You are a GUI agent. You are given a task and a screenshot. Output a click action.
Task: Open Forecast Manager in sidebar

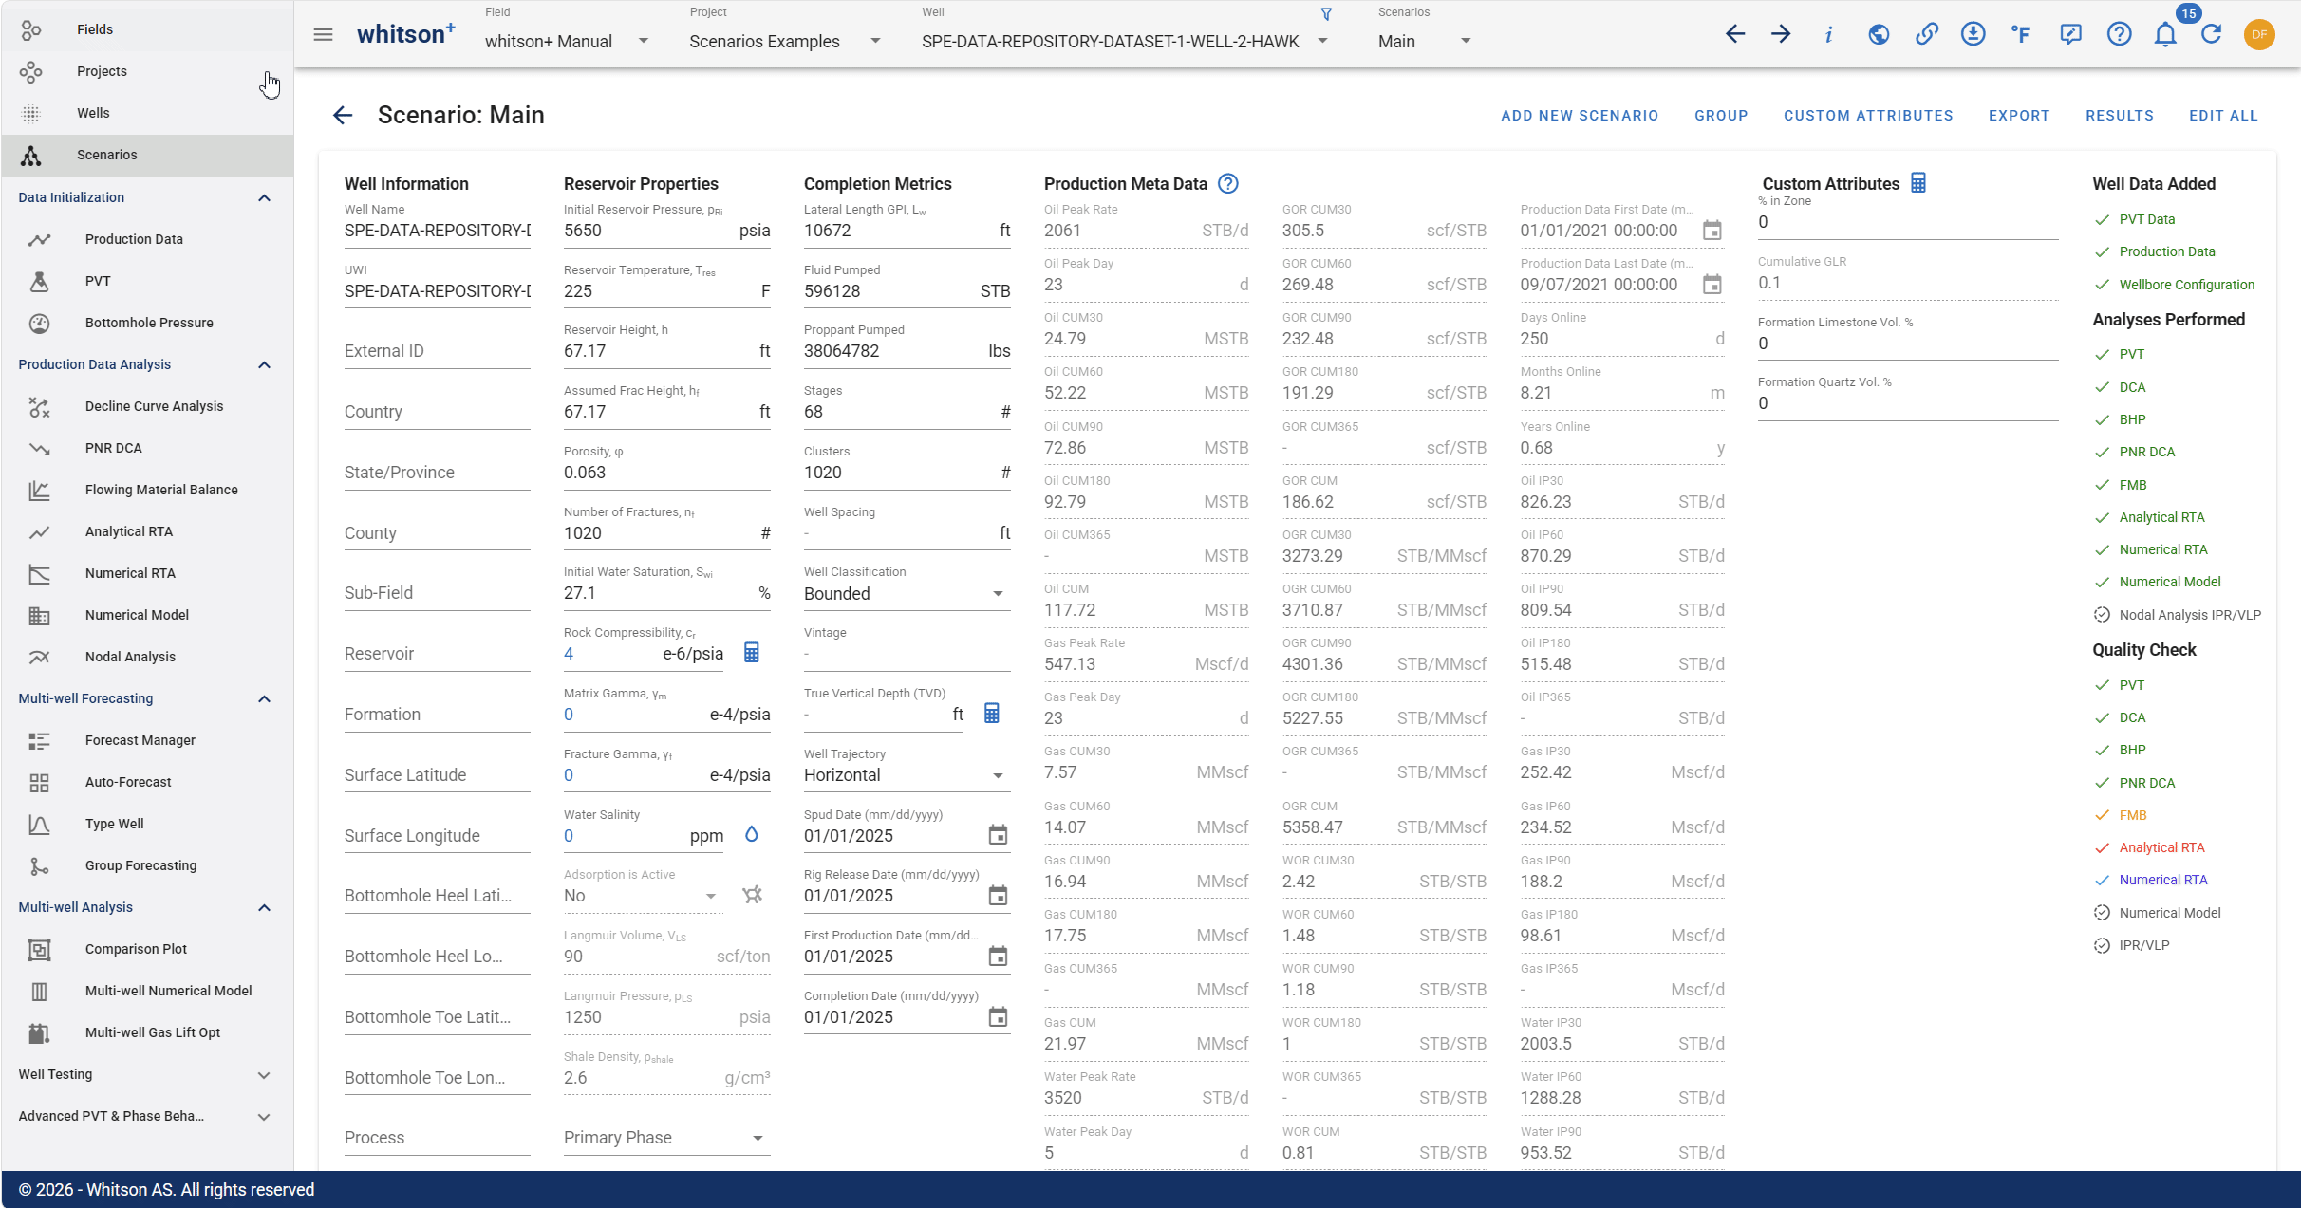pos(147,740)
